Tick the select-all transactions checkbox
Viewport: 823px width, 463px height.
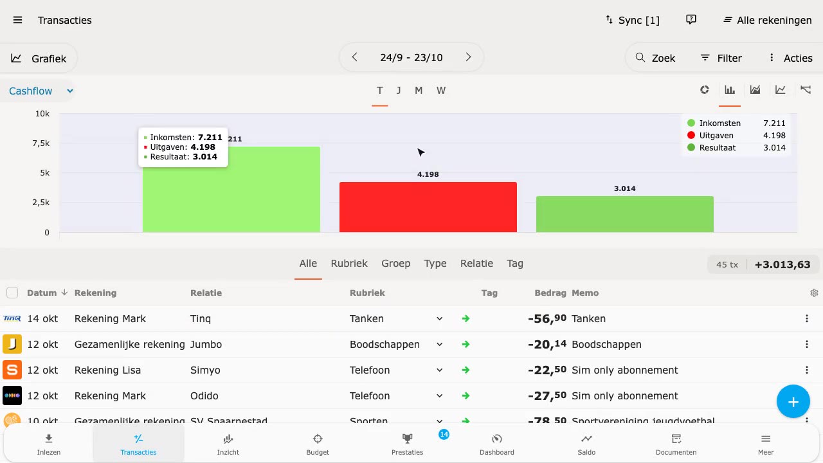[12, 293]
